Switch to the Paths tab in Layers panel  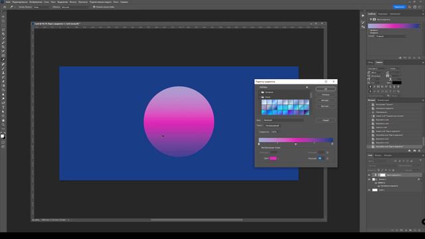[x=388, y=155]
